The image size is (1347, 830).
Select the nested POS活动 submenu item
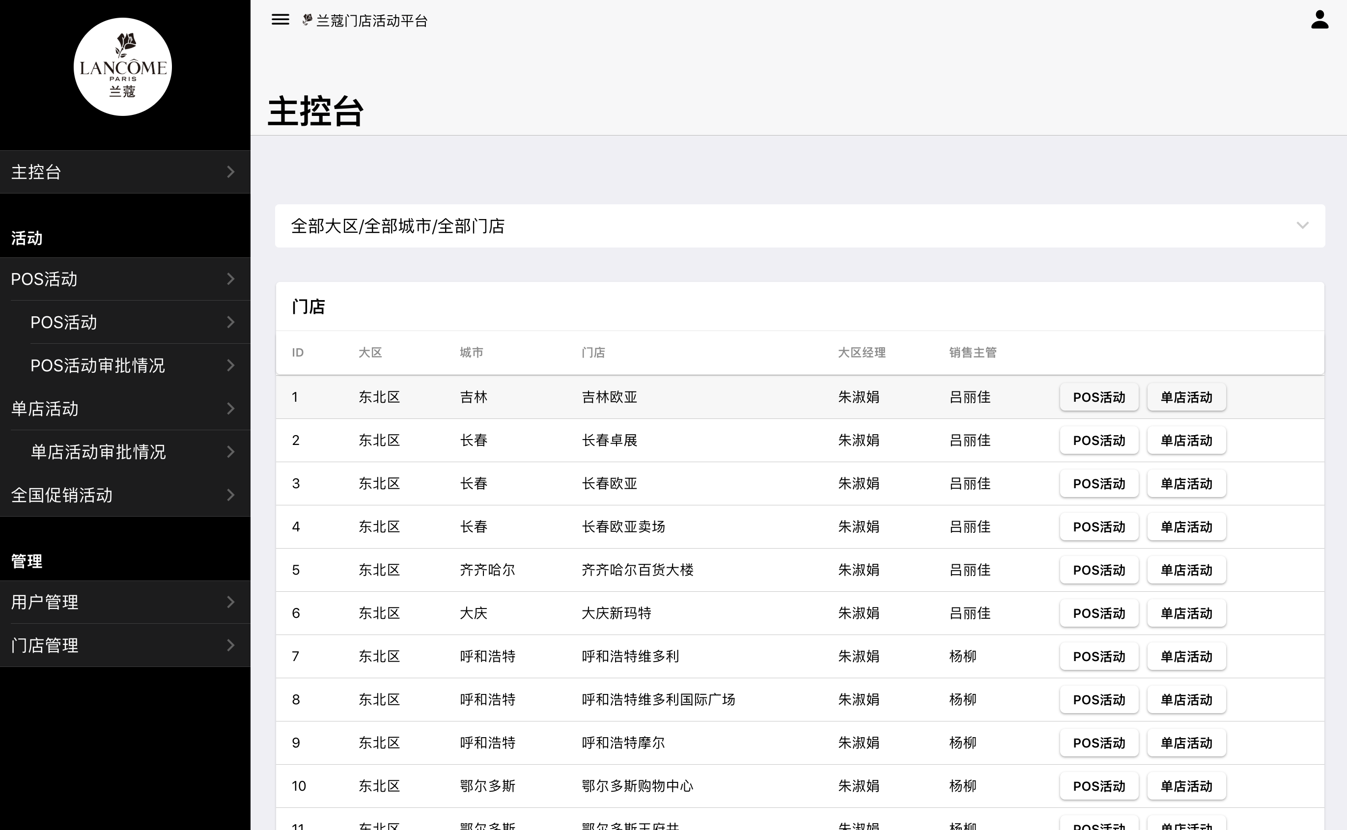64,322
